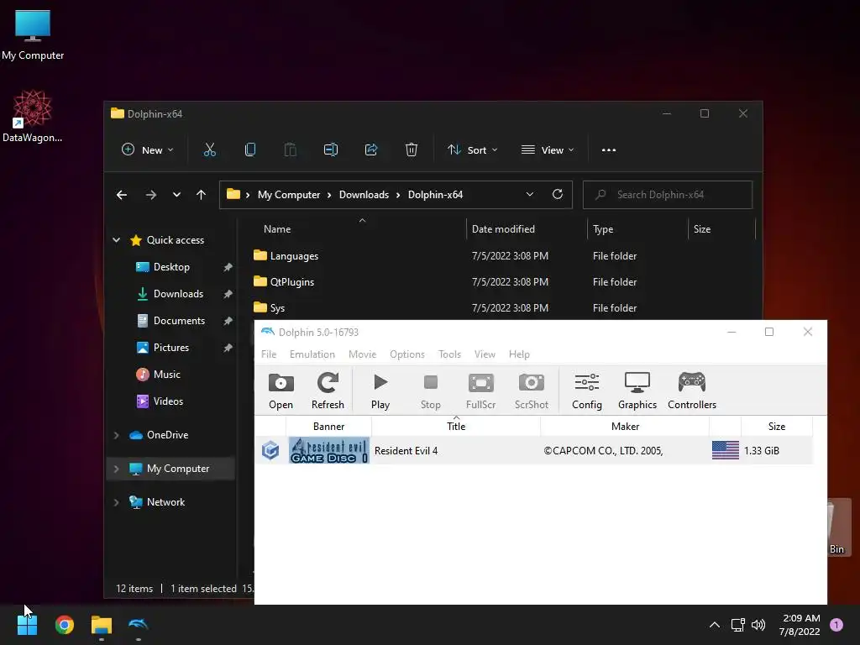Screen dimensions: 860x645
Task: Go up one folder level in Explorer
Action: (202, 195)
